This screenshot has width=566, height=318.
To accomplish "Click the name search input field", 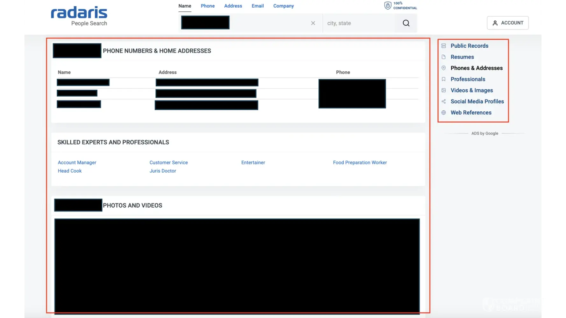I will click(x=251, y=23).
